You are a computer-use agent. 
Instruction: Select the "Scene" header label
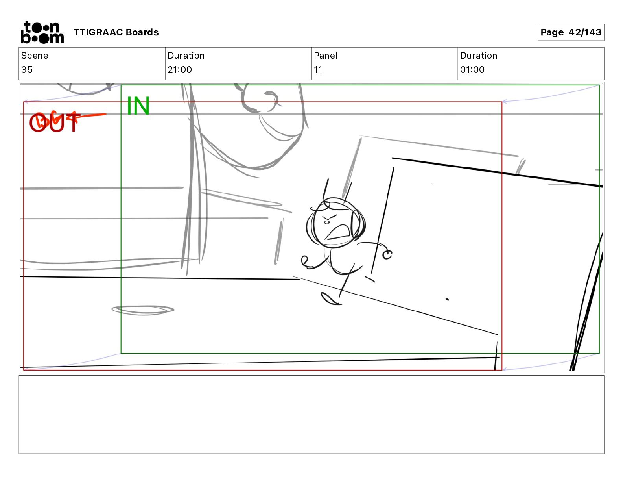(x=35, y=56)
